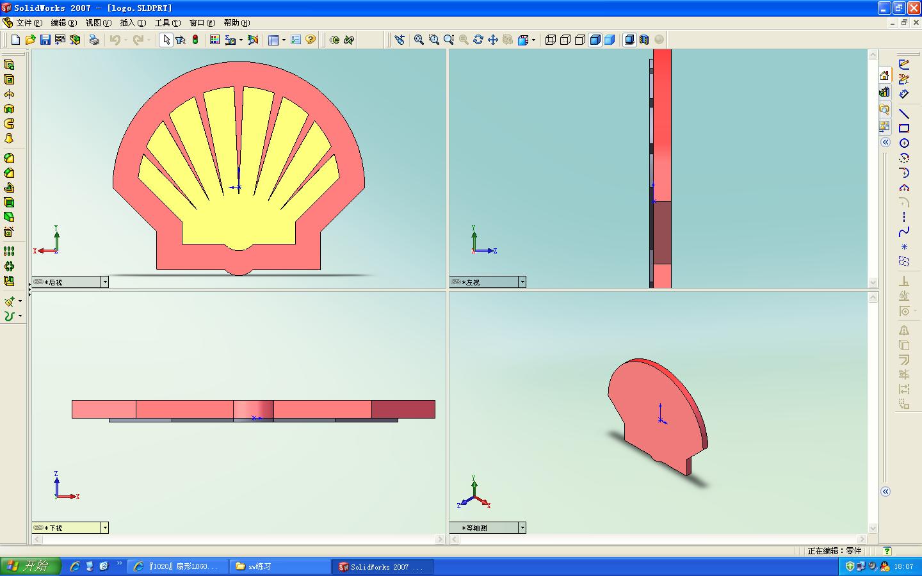Open the Design Library tab
The height and width of the screenshot is (576, 922).
pyautogui.click(x=884, y=92)
